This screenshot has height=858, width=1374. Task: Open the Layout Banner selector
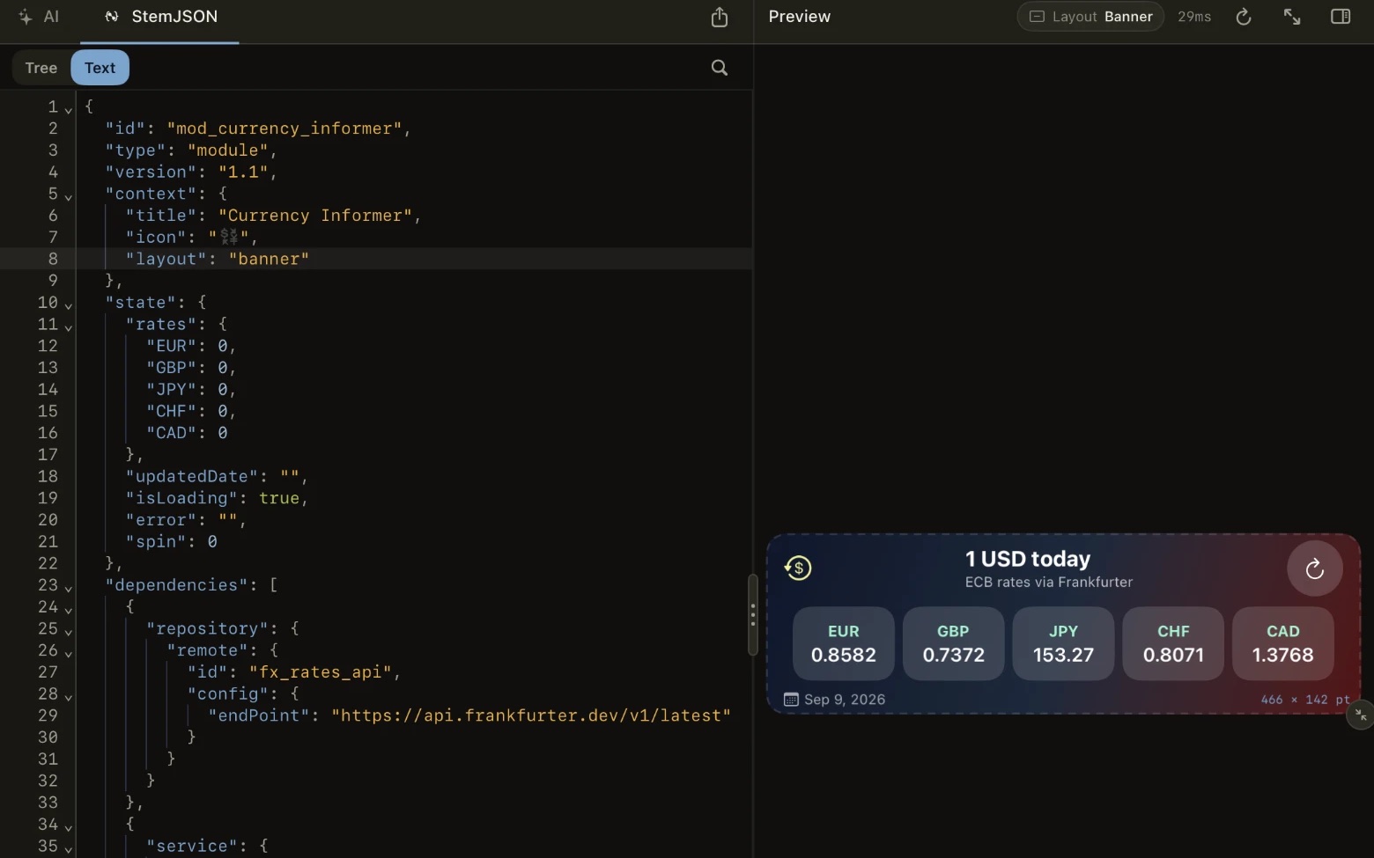(1090, 17)
